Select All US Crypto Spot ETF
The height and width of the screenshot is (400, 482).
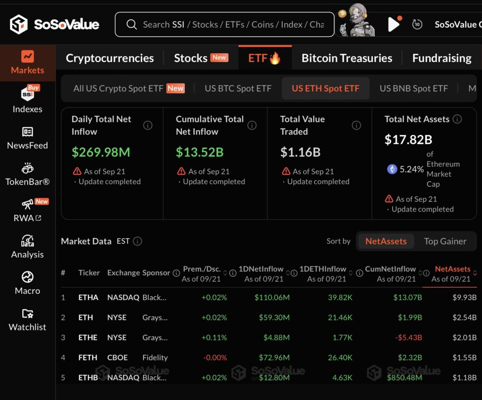[129, 88]
